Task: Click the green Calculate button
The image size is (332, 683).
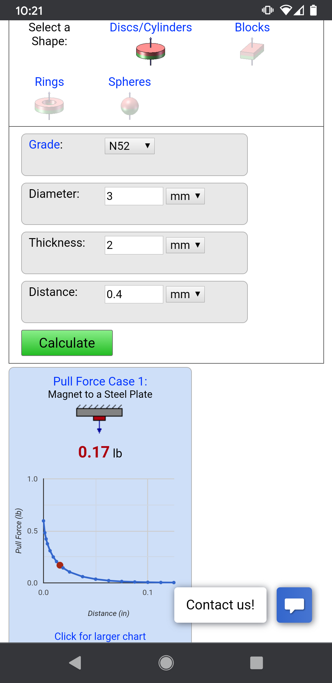Action: pos(67,343)
